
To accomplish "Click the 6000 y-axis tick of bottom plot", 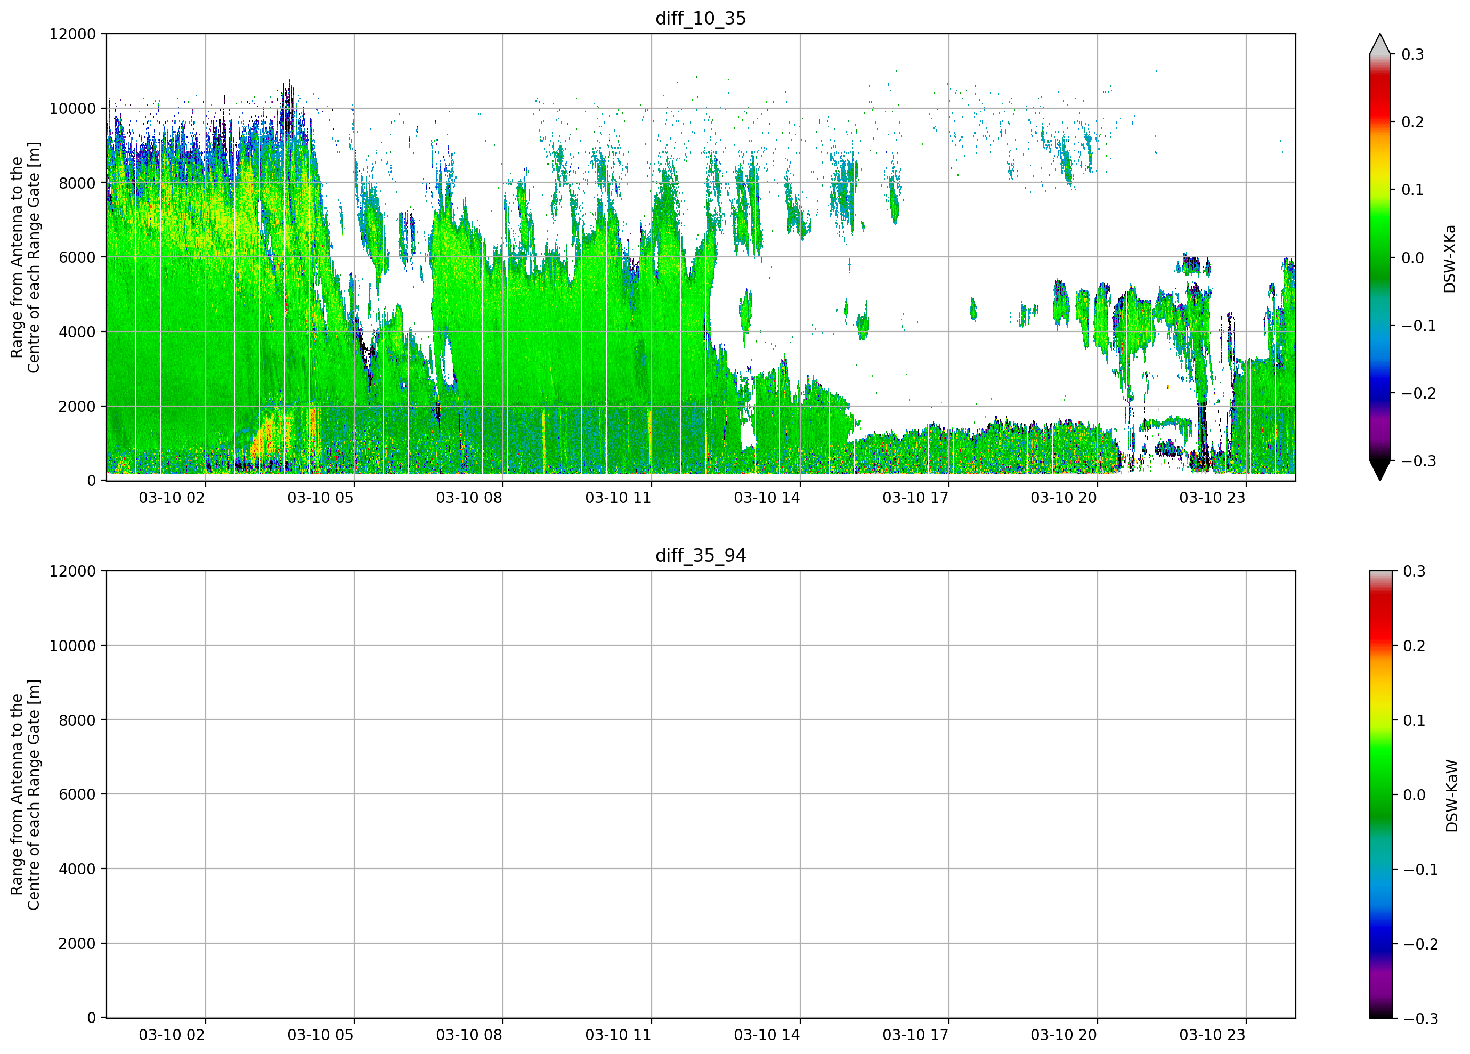I will click(77, 794).
